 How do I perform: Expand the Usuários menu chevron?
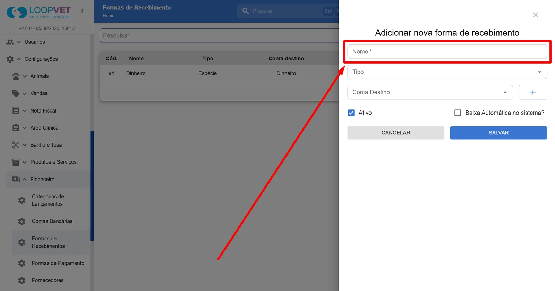click(19, 42)
